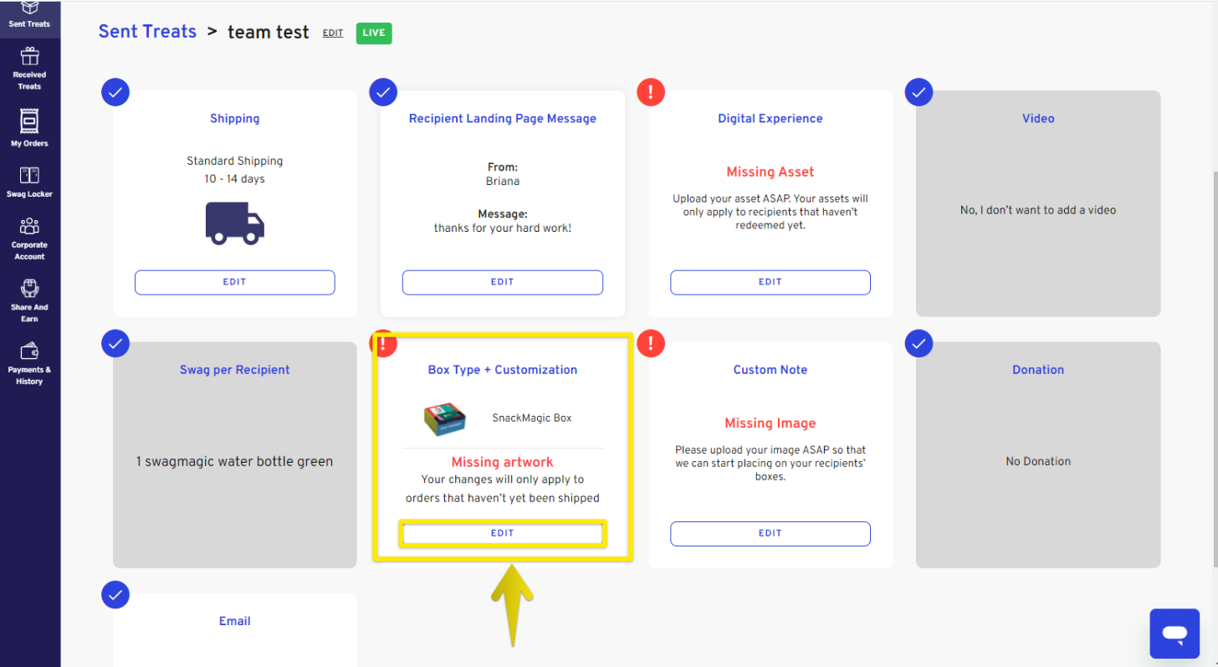Screen dimensions: 1218x667
Task: Click the EDIT link beside team test
Action: [x=333, y=33]
